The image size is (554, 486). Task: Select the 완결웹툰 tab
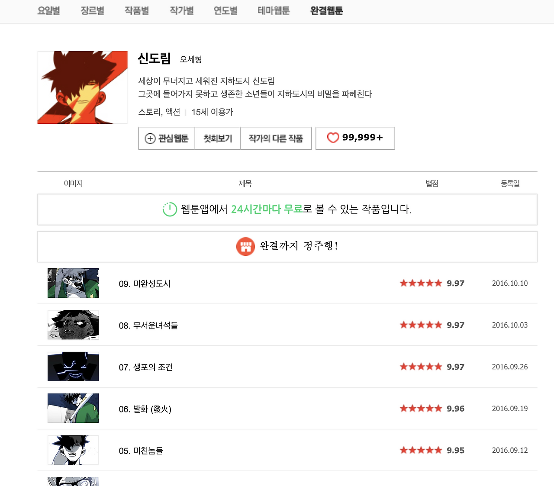pyautogui.click(x=326, y=11)
